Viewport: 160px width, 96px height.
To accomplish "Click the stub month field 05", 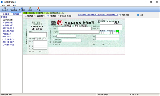I will (x=40, y=39).
